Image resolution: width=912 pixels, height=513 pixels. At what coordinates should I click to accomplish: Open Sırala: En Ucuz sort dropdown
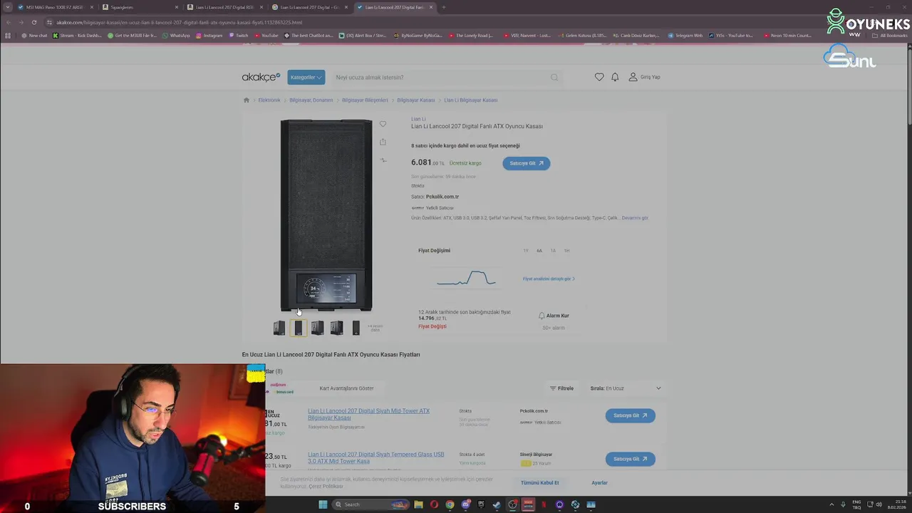626,388
